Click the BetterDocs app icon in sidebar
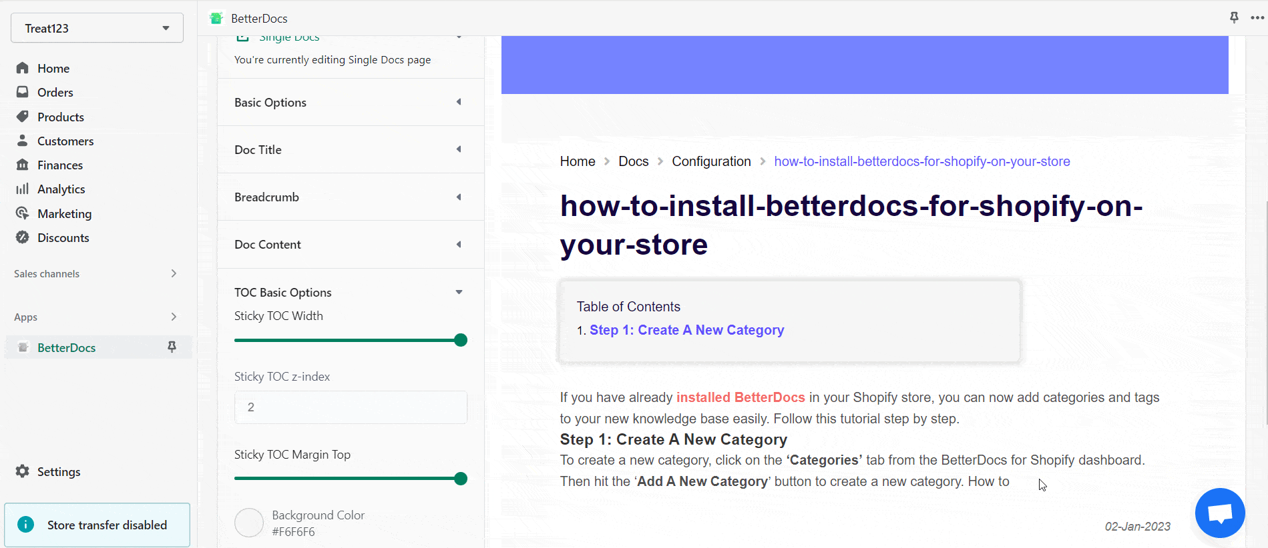 coord(23,347)
